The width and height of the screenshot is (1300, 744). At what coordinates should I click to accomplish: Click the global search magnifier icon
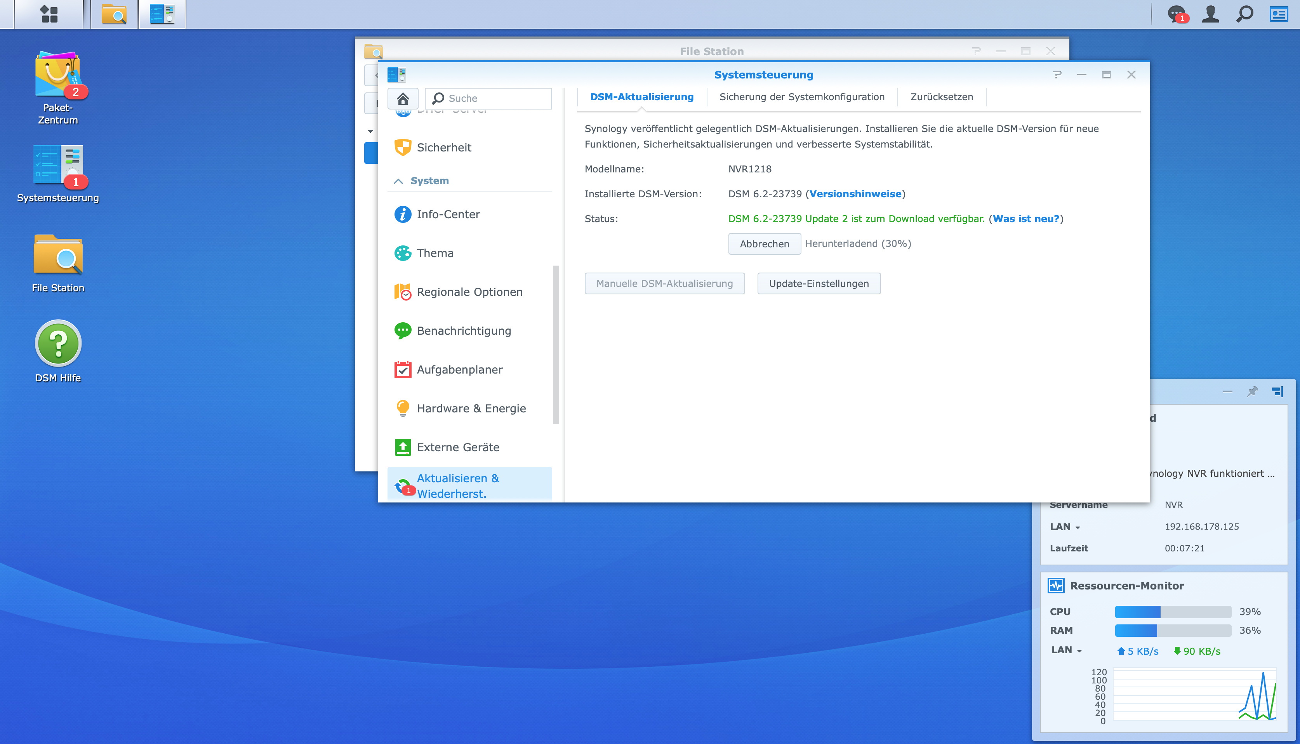[1244, 14]
